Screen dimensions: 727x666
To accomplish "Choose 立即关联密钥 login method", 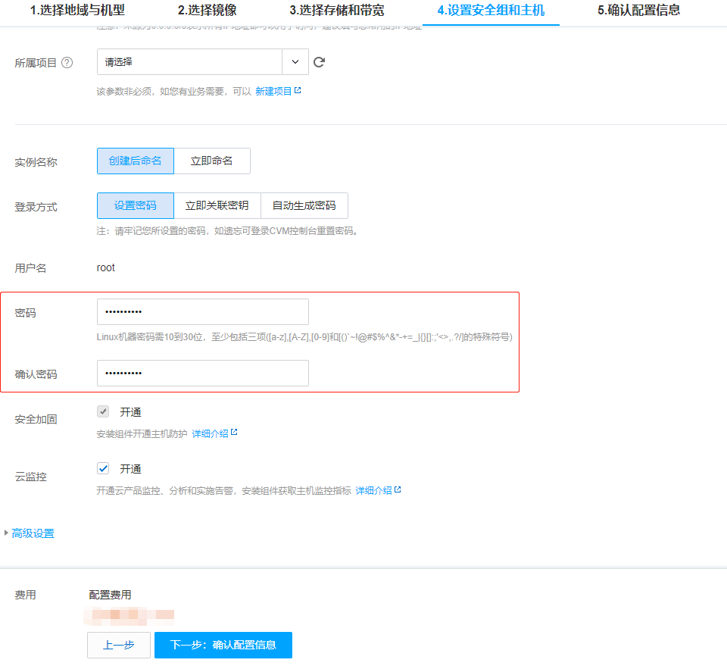I will tap(217, 205).
